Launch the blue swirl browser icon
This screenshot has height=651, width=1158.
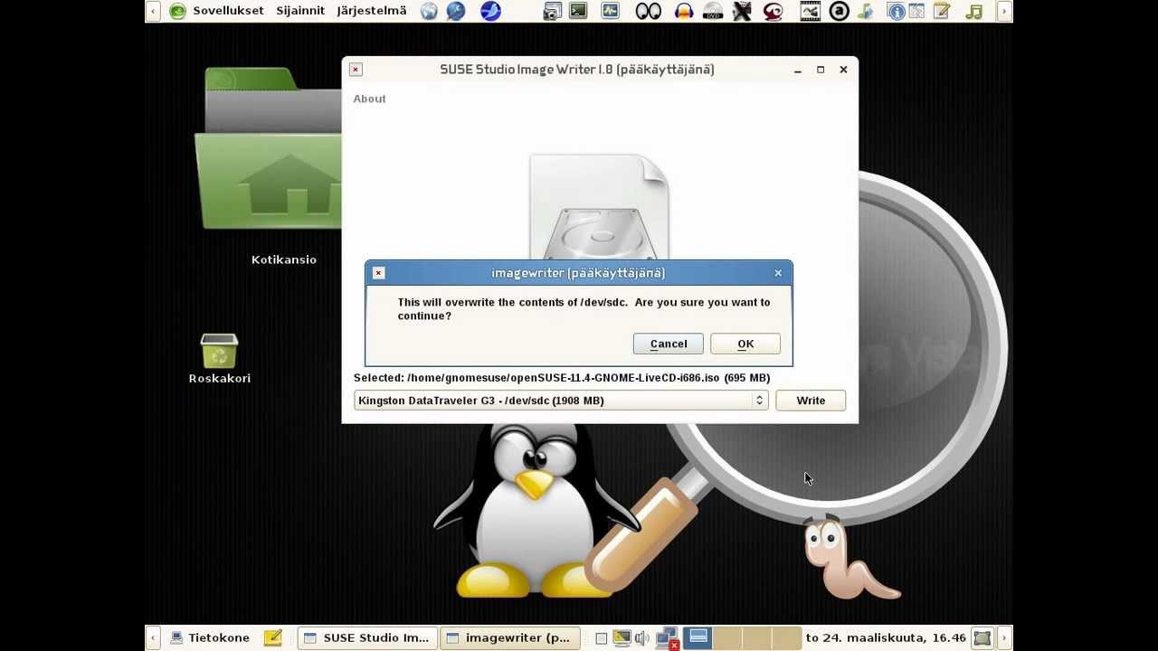pyautogui.click(x=456, y=11)
